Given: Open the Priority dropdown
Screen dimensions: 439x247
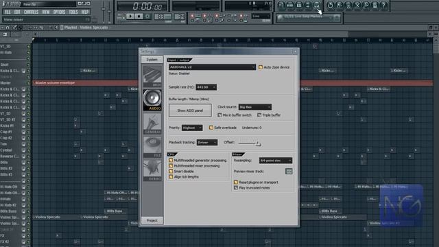Looking at the screenshot, I should click(x=192, y=128).
